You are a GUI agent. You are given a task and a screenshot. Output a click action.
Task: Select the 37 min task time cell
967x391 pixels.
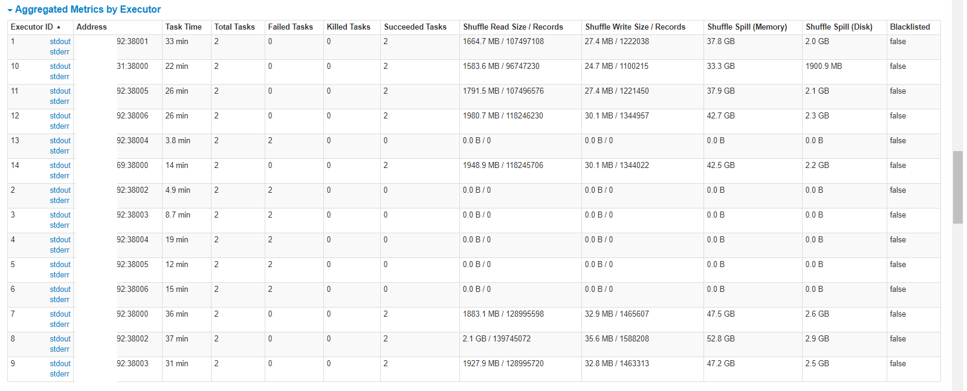[176, 339]
